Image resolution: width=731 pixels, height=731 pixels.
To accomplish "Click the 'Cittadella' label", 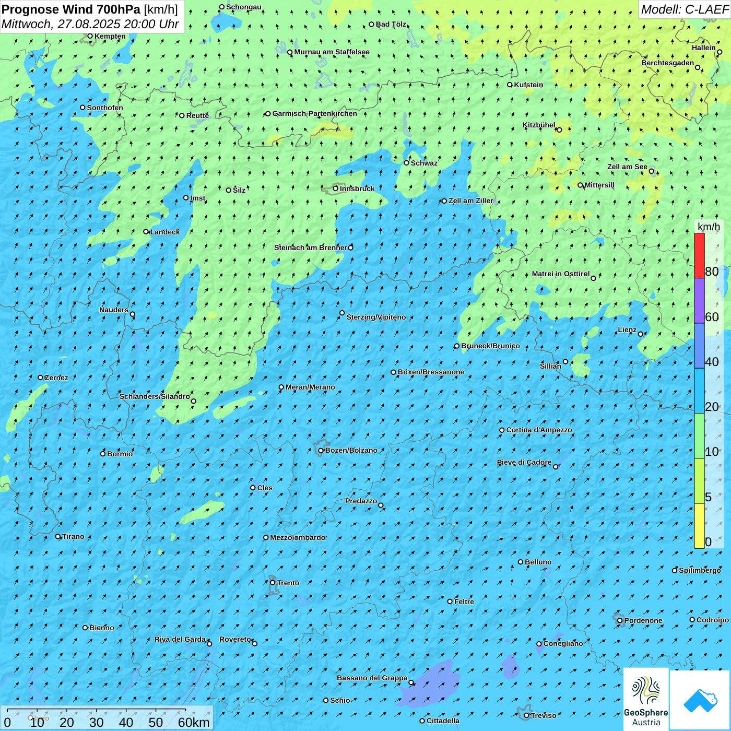I will tap(443, 721).
